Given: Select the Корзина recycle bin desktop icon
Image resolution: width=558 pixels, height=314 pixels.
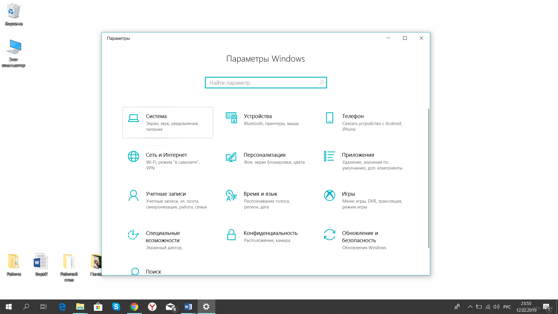Looking at the screenshot, I should click(13, 14).
